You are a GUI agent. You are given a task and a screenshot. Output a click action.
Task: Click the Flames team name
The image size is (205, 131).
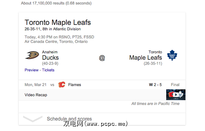pos(74,85)
